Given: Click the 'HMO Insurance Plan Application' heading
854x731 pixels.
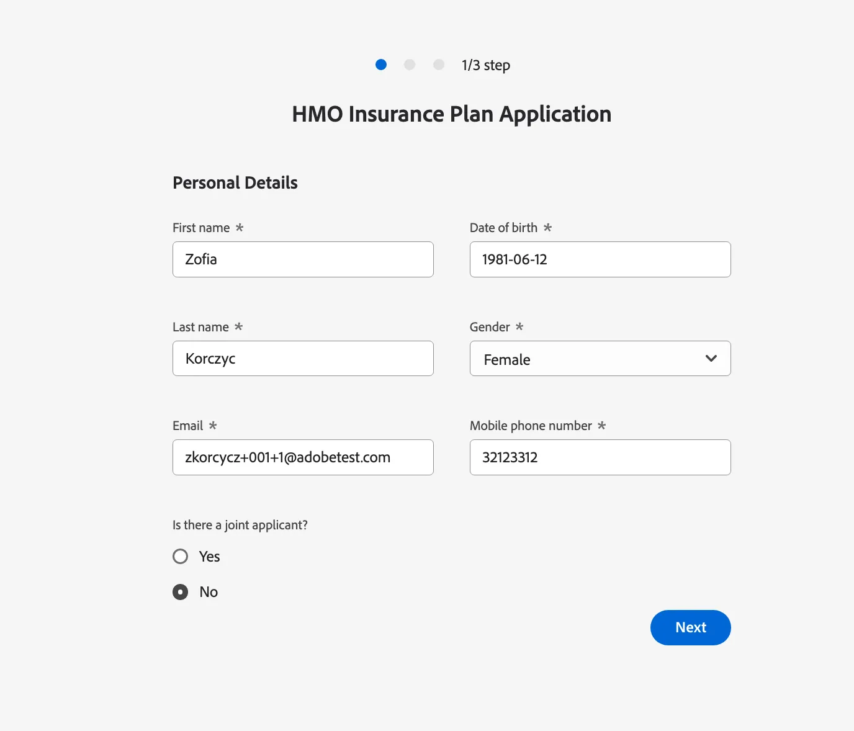Looking at the screenshot, I should (x=452, y=114).
